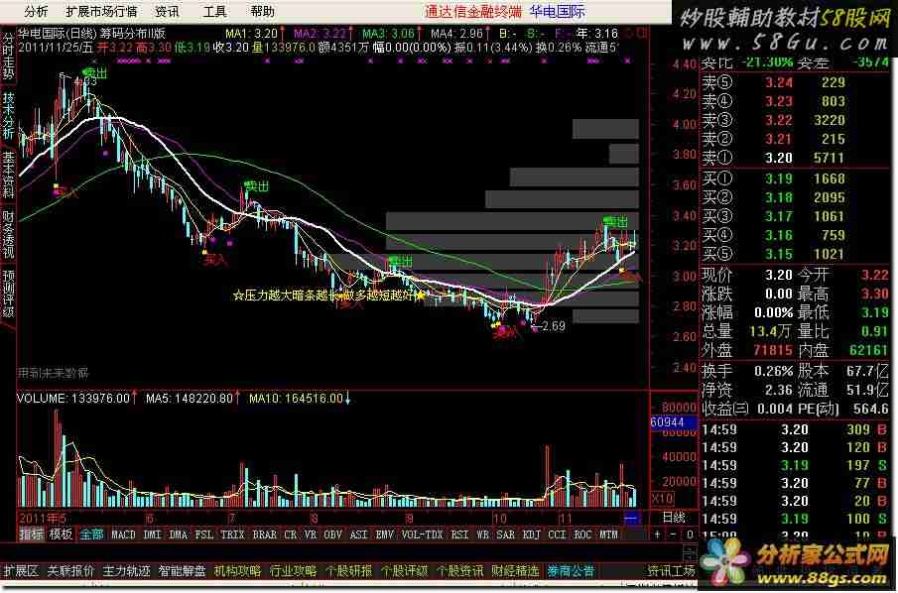Open the 行业攻略 link

click(x=293, y=570)
